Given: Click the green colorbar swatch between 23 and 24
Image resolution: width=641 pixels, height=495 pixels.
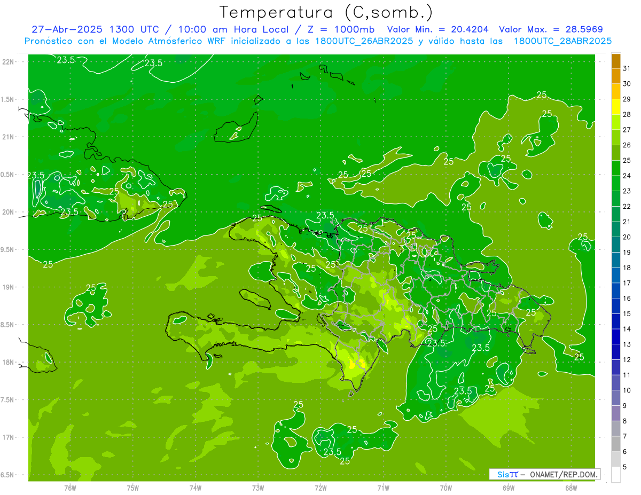Looking at the screenshot, I should coord(616,183).
